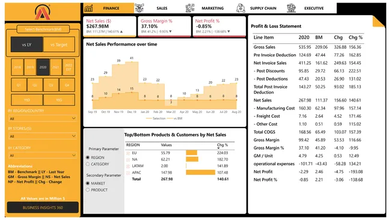This screenshot has width=391, height=220.
Task: Open the By Stores dropdown
Action: [42, 136]
